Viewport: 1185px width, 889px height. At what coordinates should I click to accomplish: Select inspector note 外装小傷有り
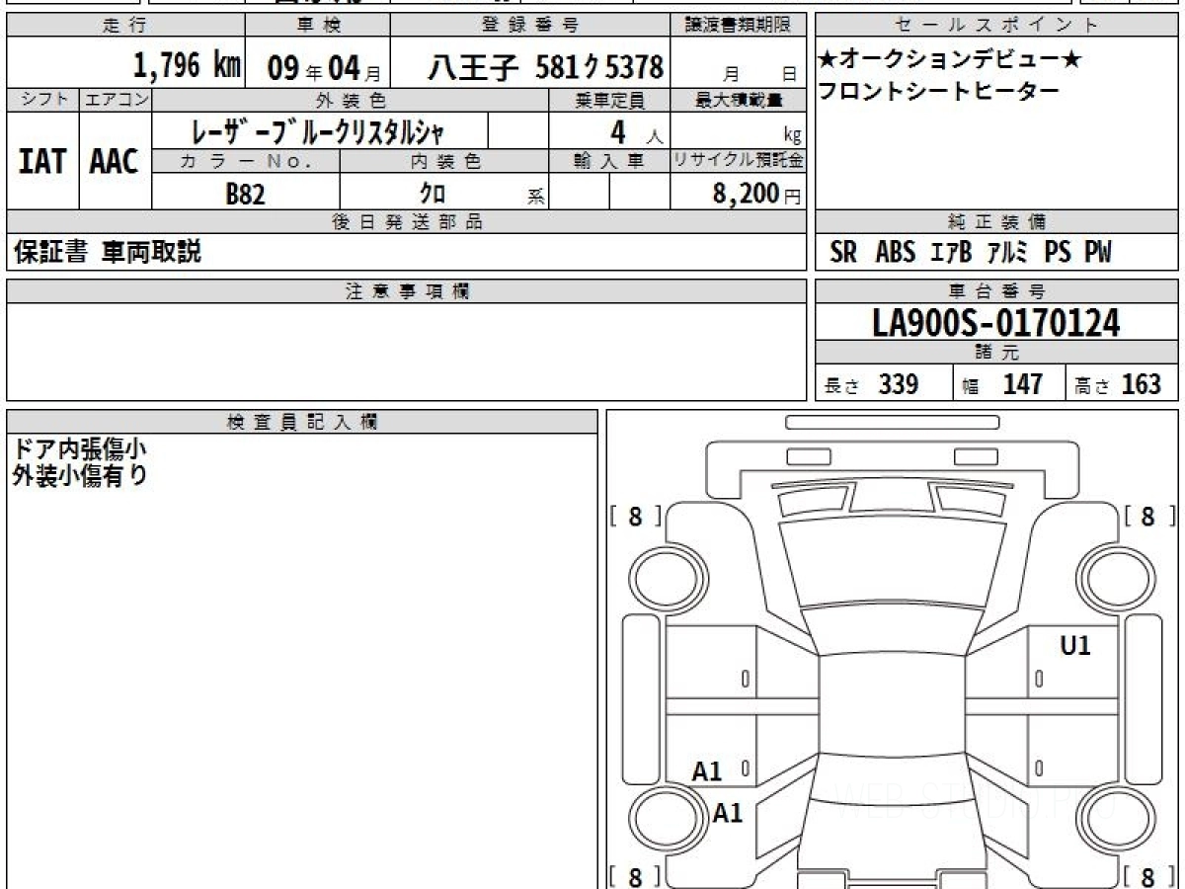[x=79, y=476]
